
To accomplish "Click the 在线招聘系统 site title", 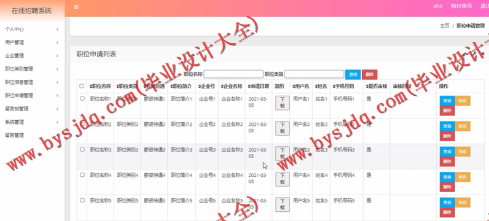I will click(x=31, y=11).
